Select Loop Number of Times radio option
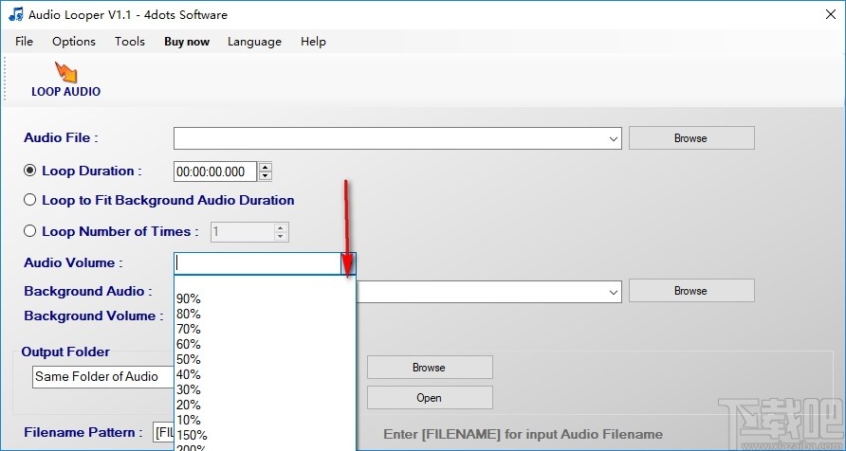 pyautogui.click(x=29, y=232)
